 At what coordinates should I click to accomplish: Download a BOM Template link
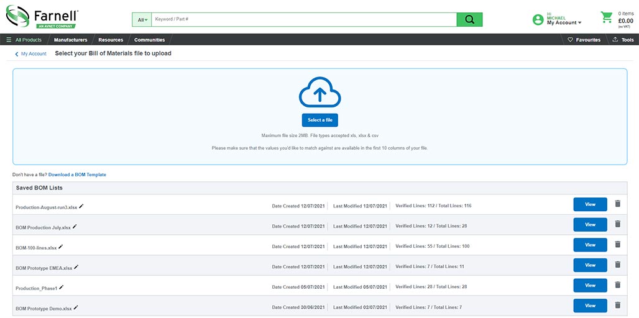click(77, 175)
